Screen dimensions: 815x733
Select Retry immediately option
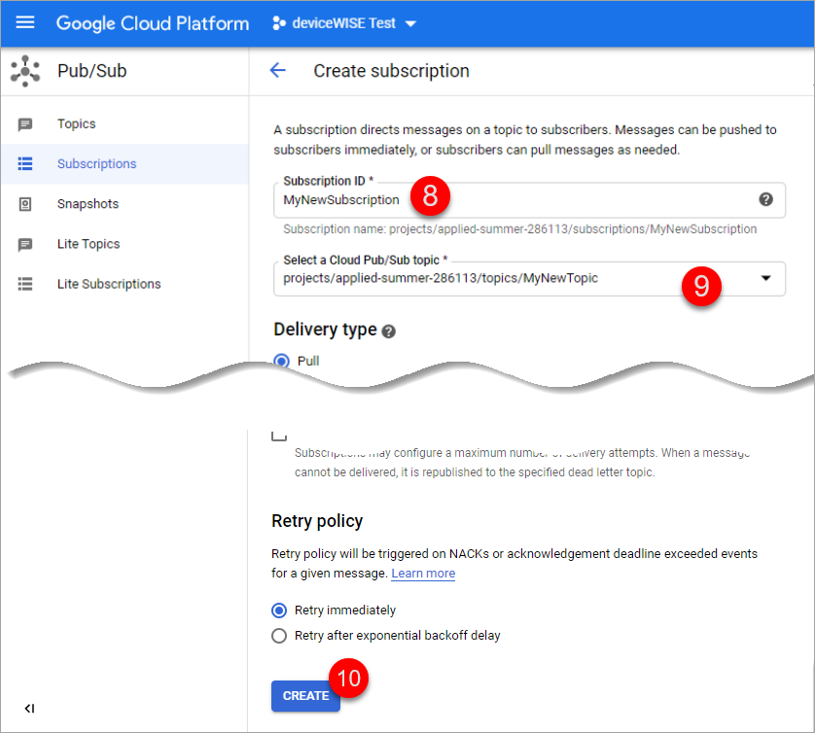(x=279, y=610)
